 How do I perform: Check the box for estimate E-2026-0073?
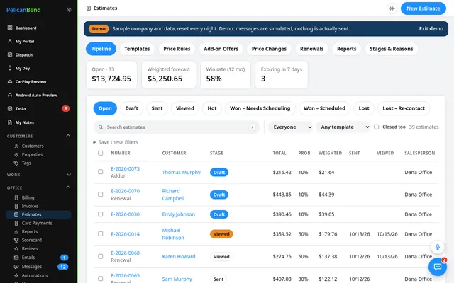pyautogui.click(x=101, y=172)
